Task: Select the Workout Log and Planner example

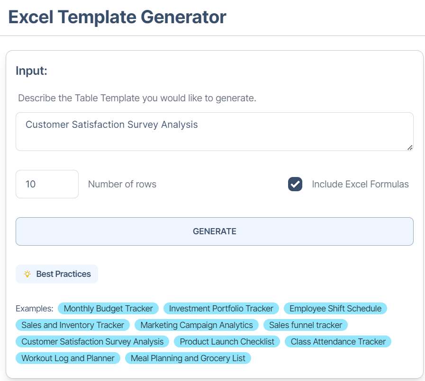Action: [68, 358]
